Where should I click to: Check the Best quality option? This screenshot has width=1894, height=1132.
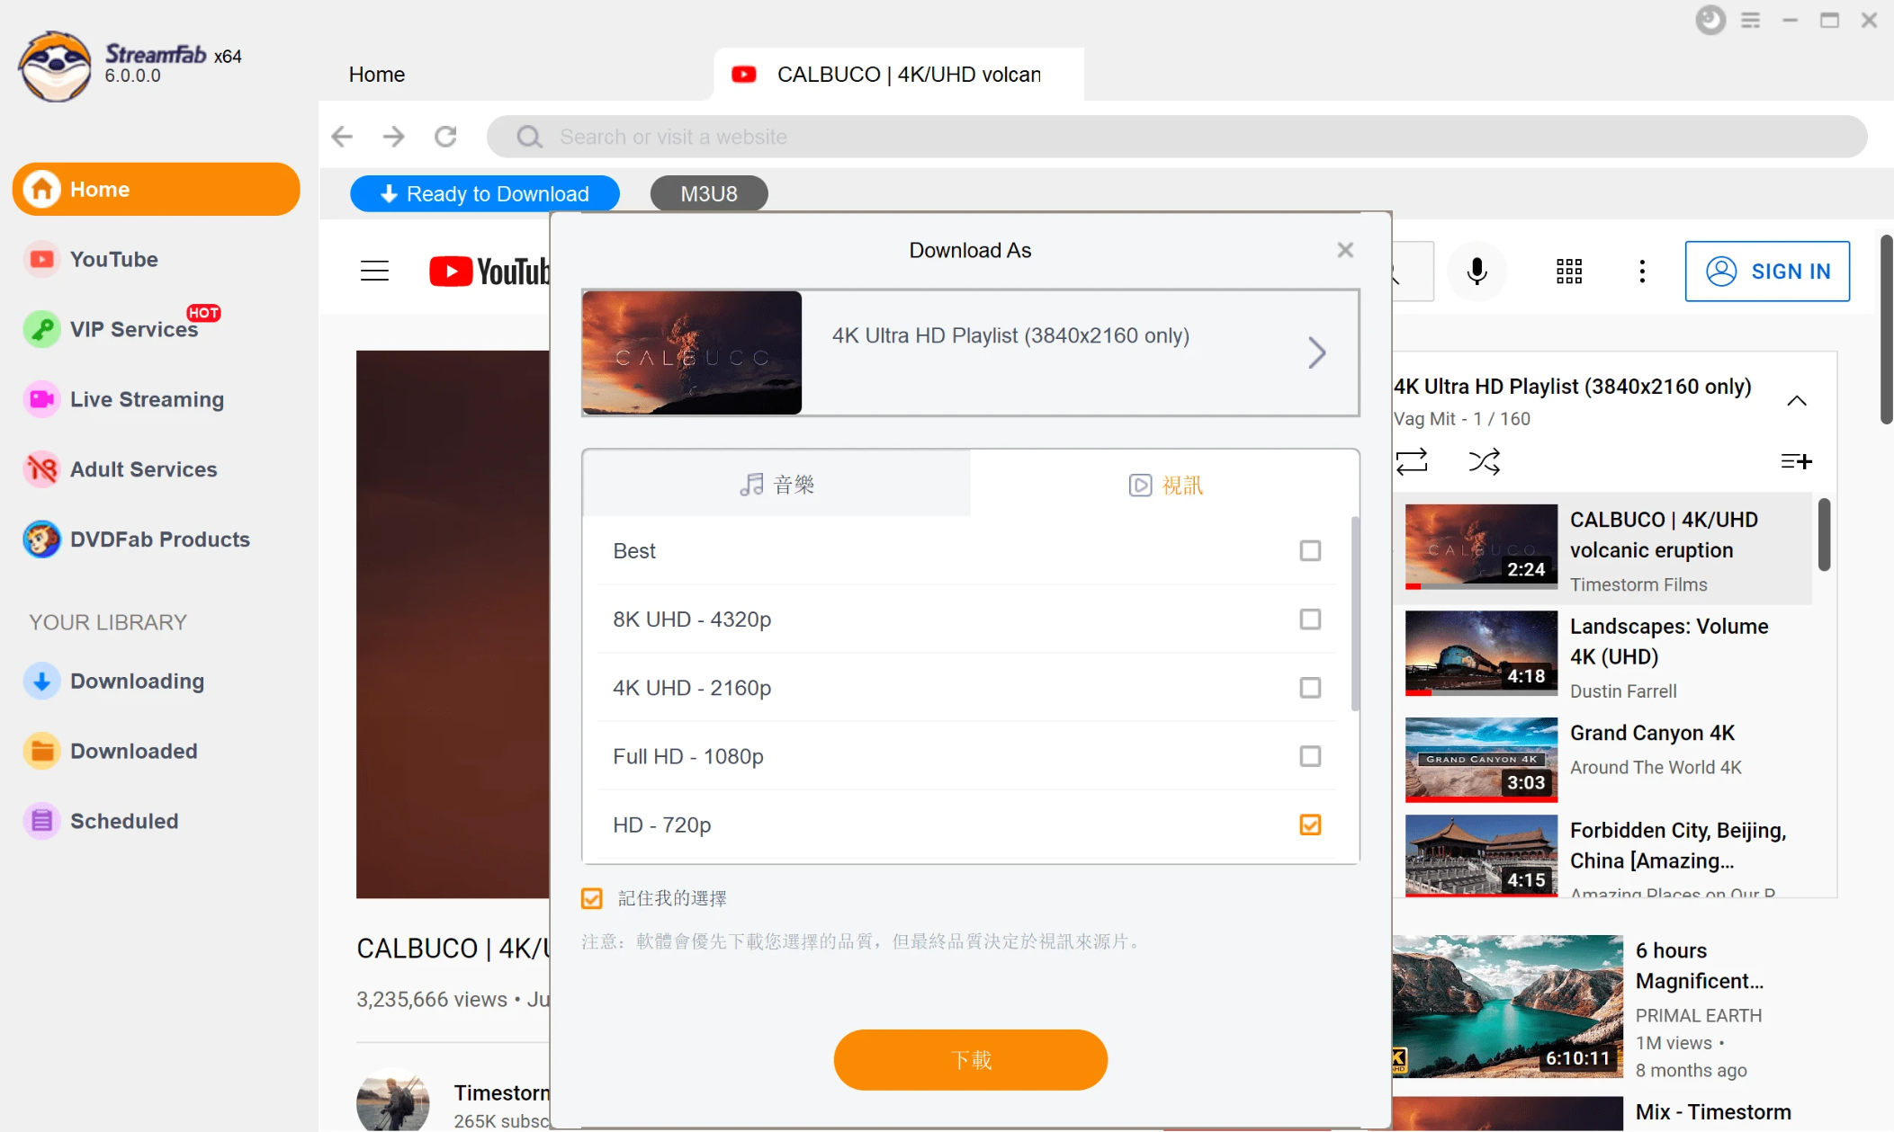click(x=1310, y=550)
